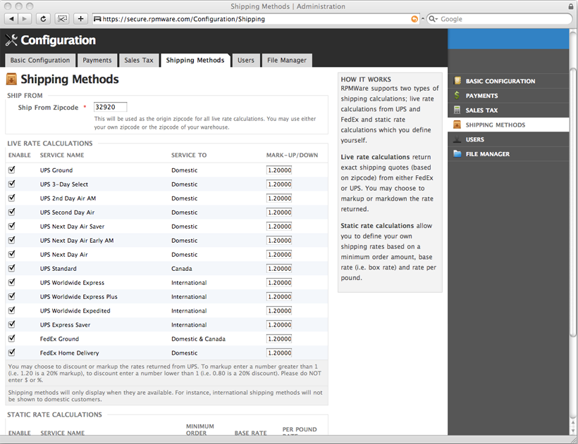
Task: Select the Shipping Methods tab
Action: pos(195,61)
